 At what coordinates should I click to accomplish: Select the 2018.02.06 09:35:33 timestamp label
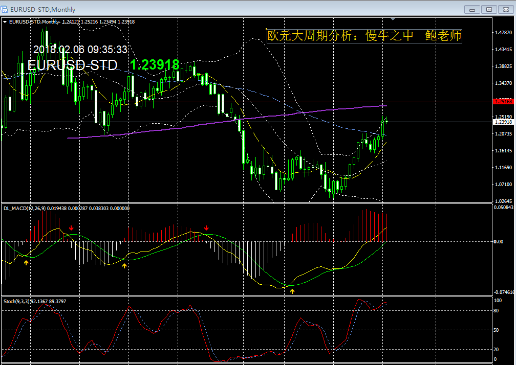click(80, 50)
